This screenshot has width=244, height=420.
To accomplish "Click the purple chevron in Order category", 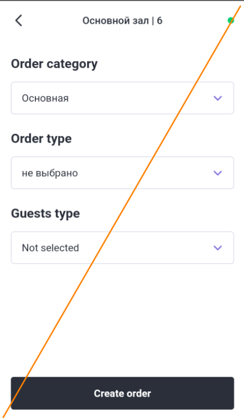I will point(217,98).
